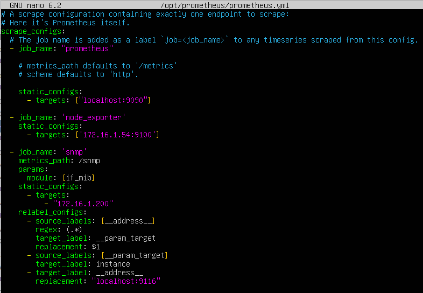Click the '[__address__]' source label value

click(128, 221)
